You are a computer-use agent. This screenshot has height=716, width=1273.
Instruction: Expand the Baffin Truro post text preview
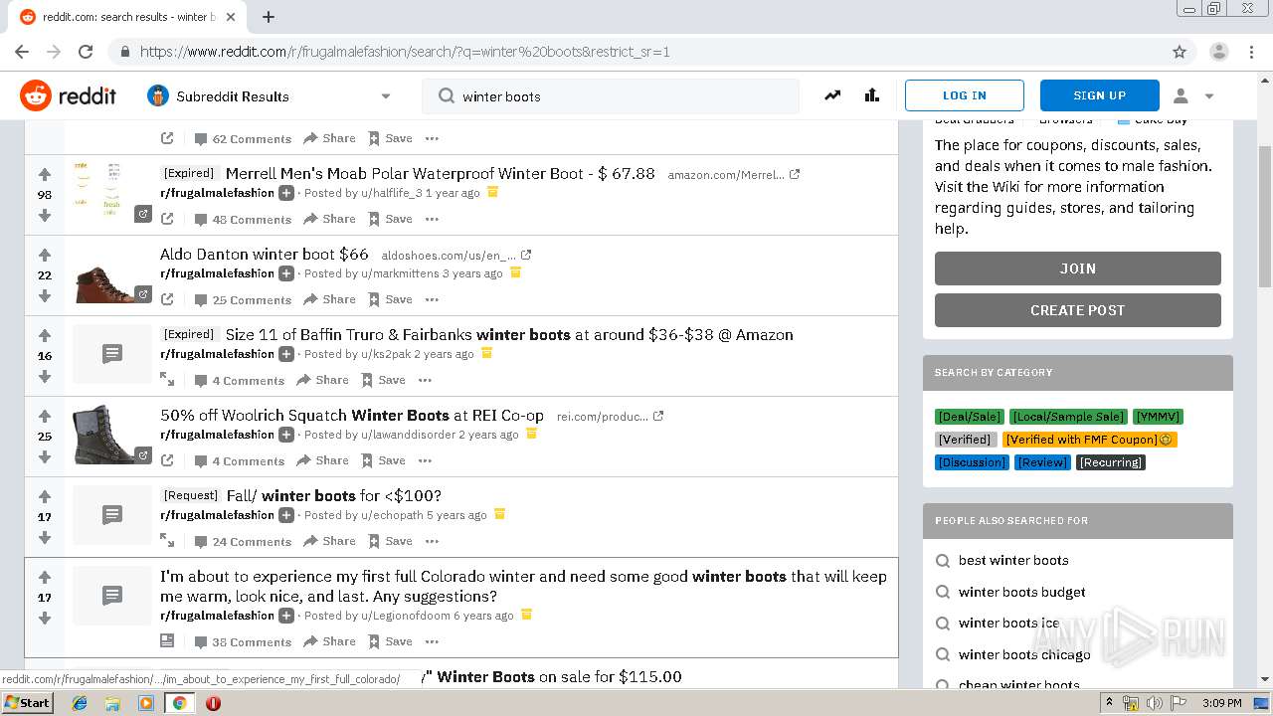click(167, 380)
